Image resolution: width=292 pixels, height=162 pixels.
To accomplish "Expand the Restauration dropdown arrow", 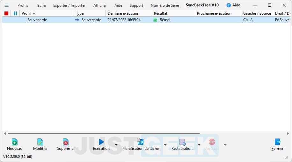I will pyautogui.click(x=199, y=145).
